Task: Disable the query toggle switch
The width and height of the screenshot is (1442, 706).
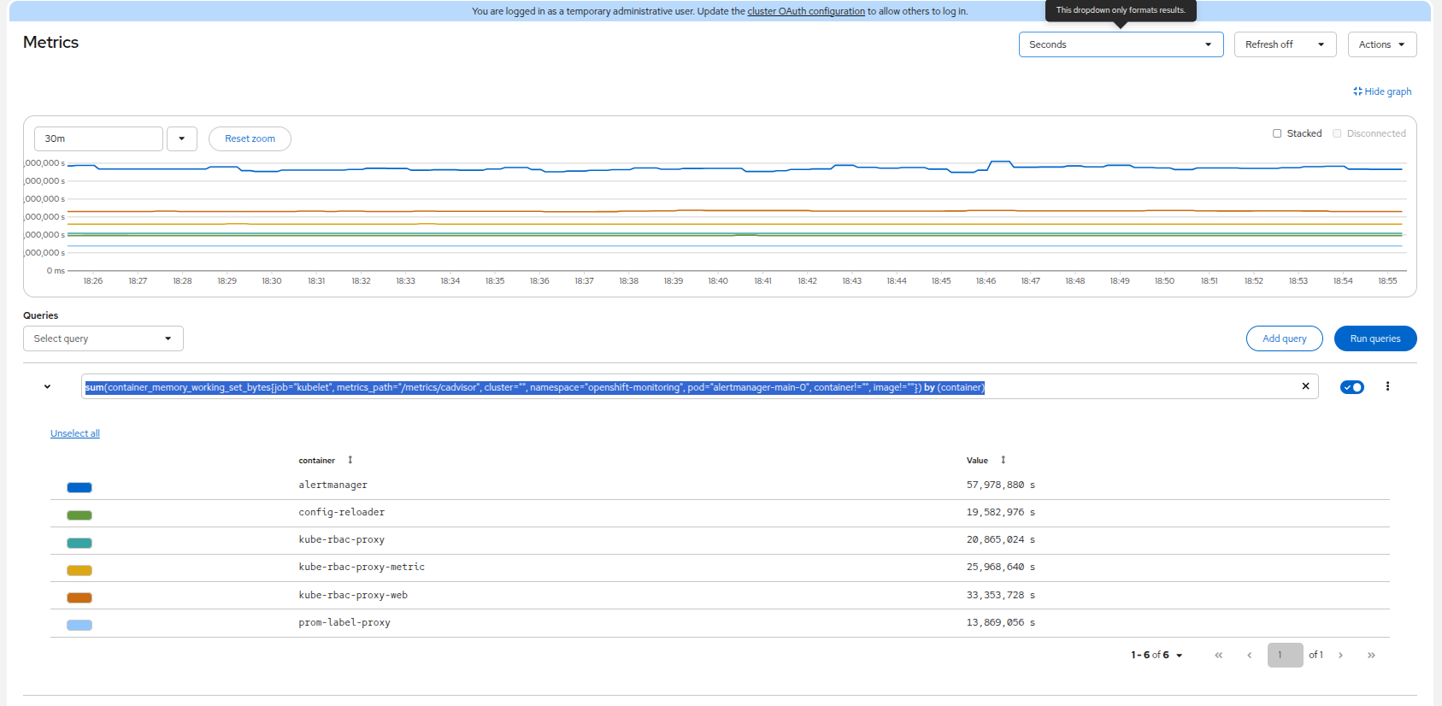Action: coord(1352,387)
